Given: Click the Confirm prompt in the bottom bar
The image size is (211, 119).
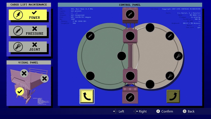Looking at the screenshot, I should click(165, 111).
